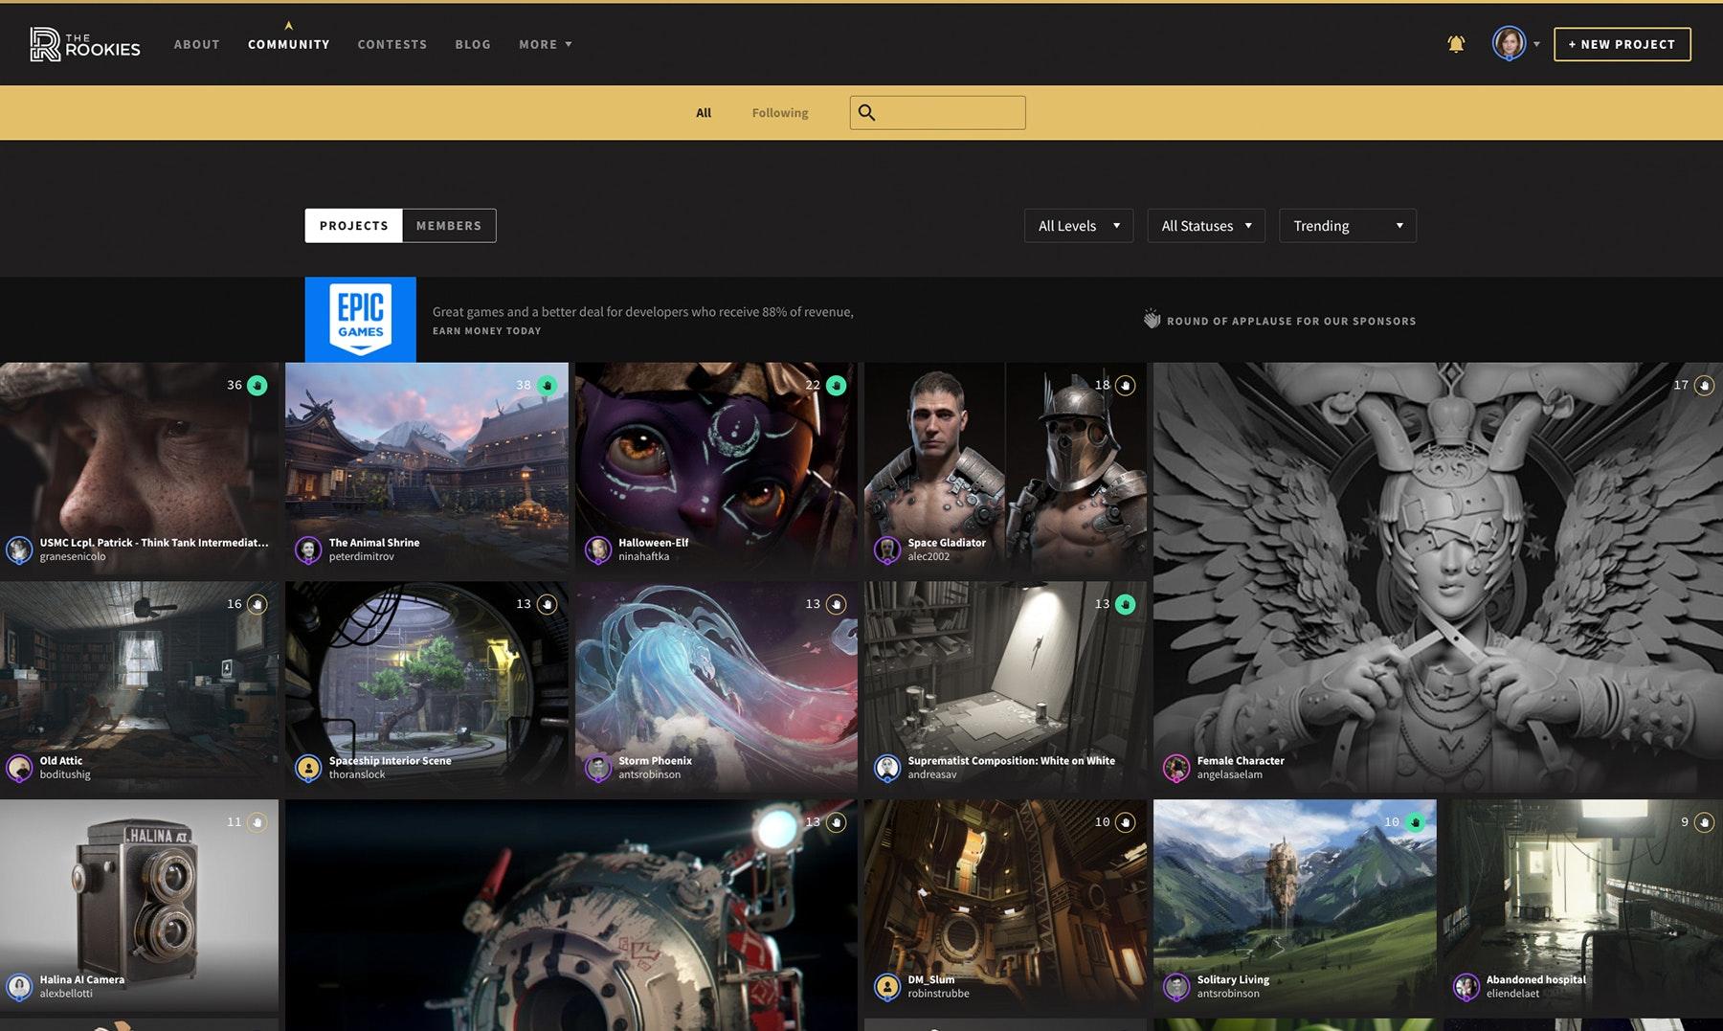Open the Contests menu item

[x=392, y=45]
